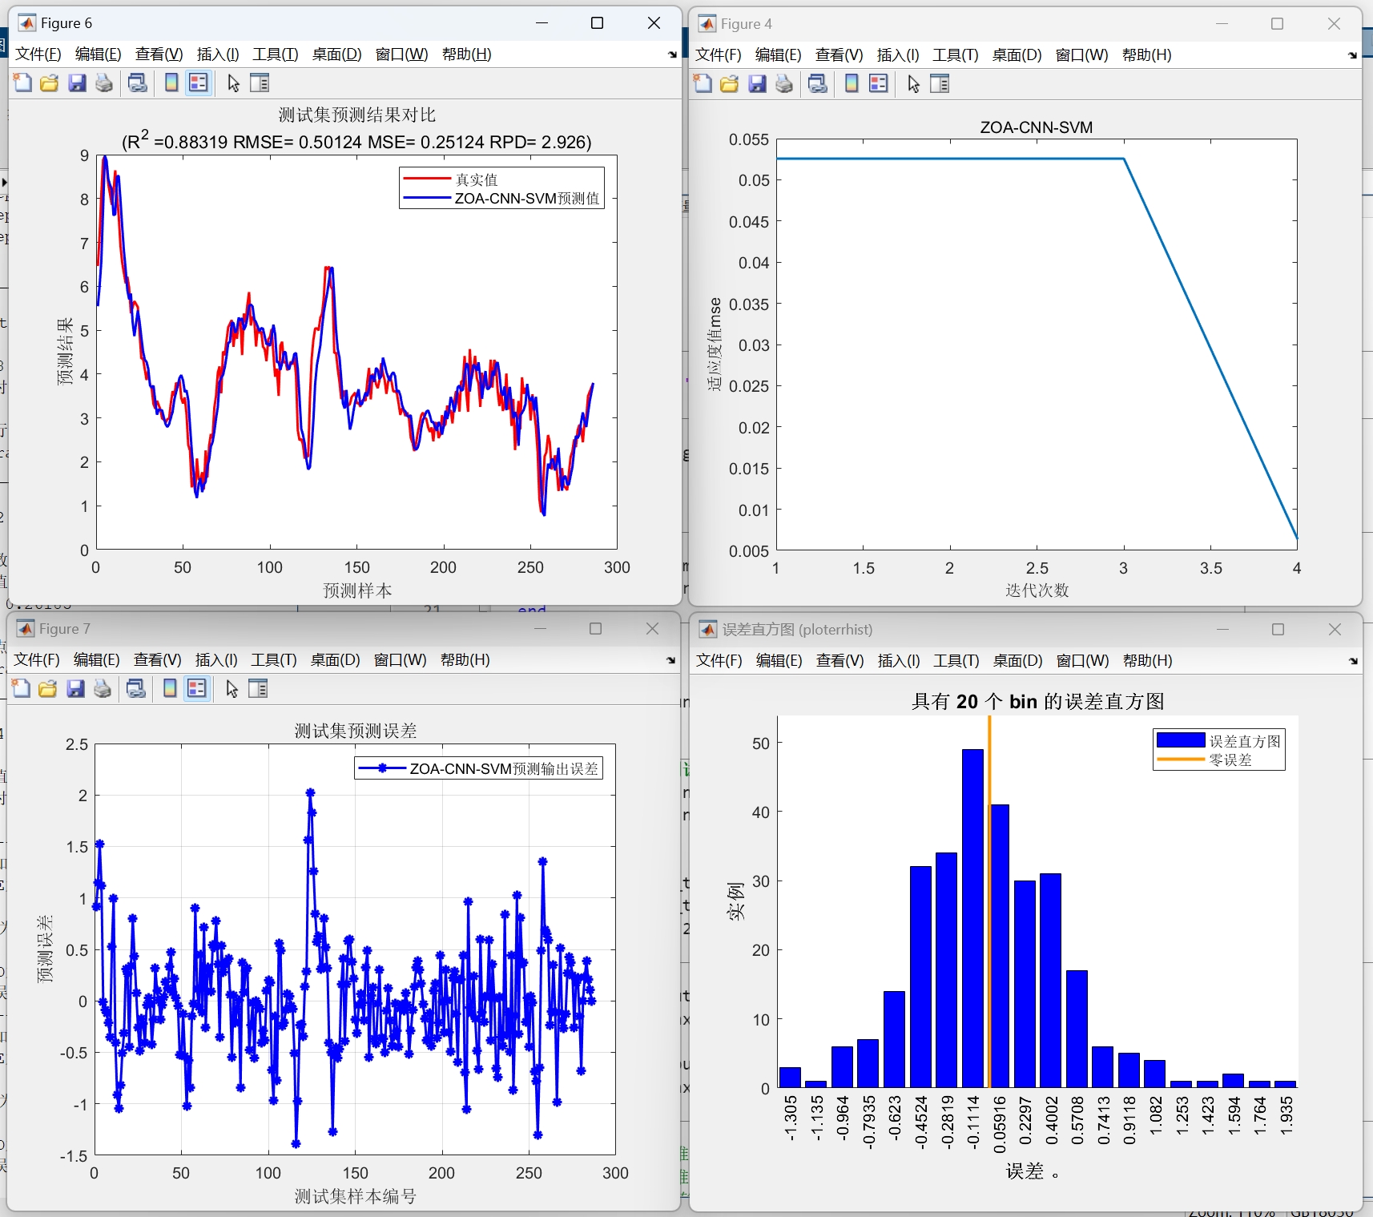The image size is (1373, 1217).
Task: Open a figure file in Figure 4
Action: pyautogui.click(x=729, y=83)
